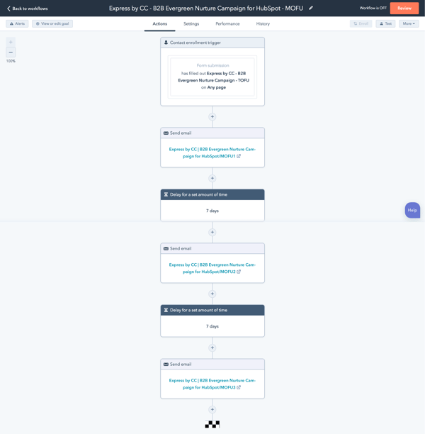Click the Workflow is OFF status
Viewport: 425px width, 434px height.
click(373, 8)
